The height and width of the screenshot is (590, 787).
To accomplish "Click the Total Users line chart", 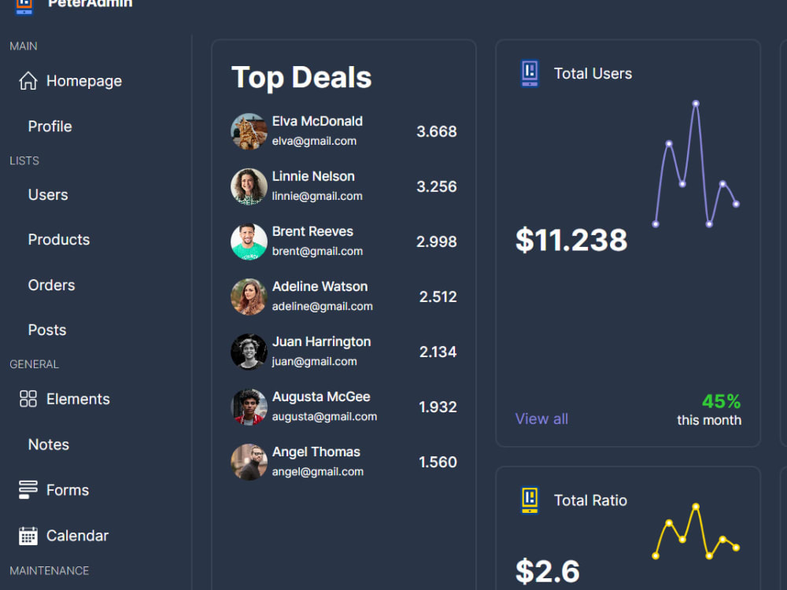I will [x=696, y=164].
